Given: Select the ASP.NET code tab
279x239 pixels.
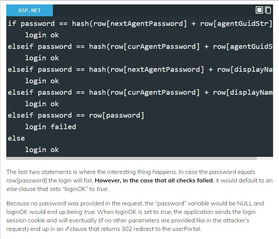Looking at the screenshot, I should tap(30, 10).
